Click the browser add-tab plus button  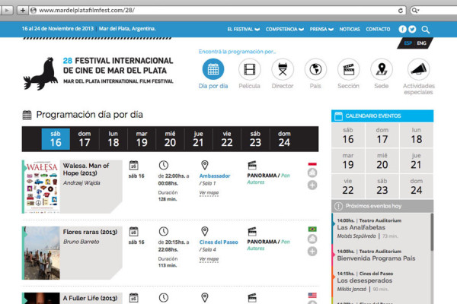click(22, 11)
